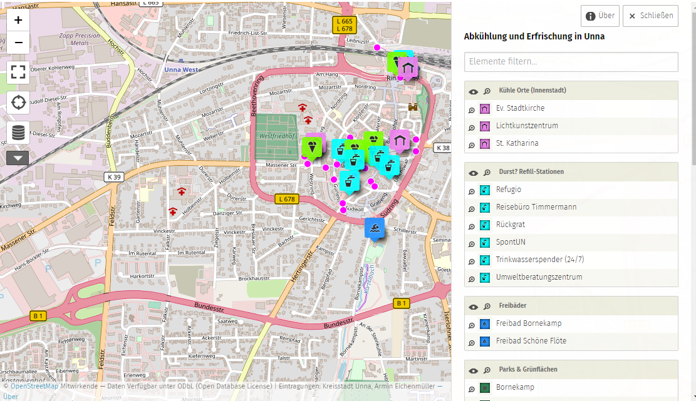
Task: Click magnifier beside Freibad Schöne Flöte
Action: pos(471,343)
